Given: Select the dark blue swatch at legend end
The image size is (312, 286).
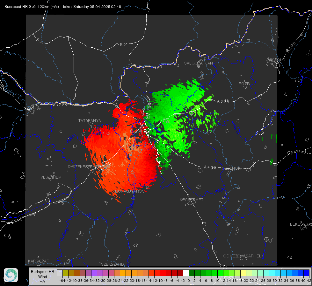Looking at the screenshot, I should click(x=307, y=273).
